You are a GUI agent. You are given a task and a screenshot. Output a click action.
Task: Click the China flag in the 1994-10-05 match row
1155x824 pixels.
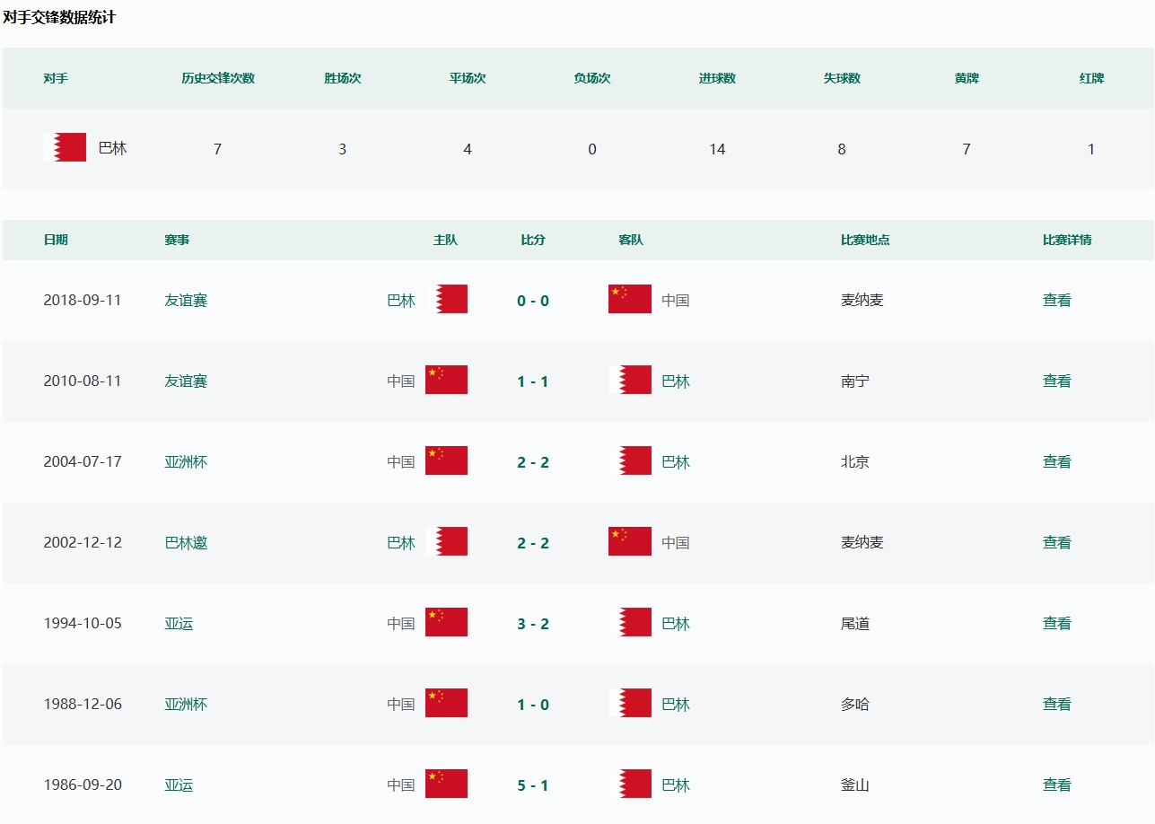tap(446, 622)
